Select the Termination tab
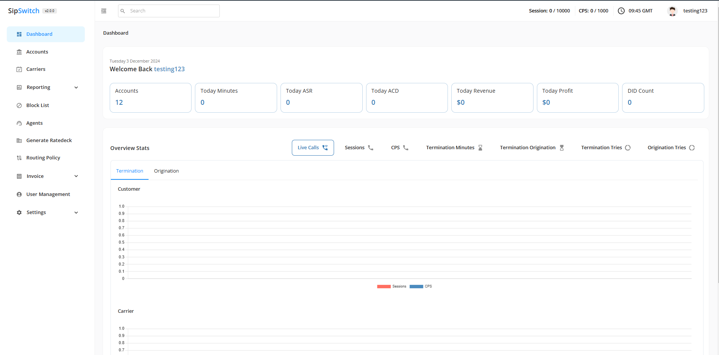Image resolution: width=719 pixels, height=355 pixels. click(x=130, y=171)
